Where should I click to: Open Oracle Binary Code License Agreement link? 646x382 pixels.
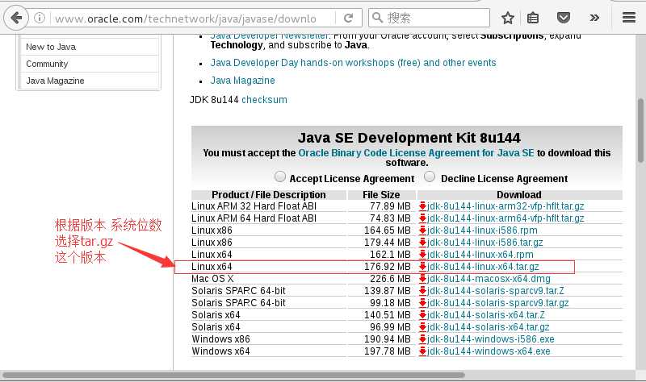pos(416,152)
